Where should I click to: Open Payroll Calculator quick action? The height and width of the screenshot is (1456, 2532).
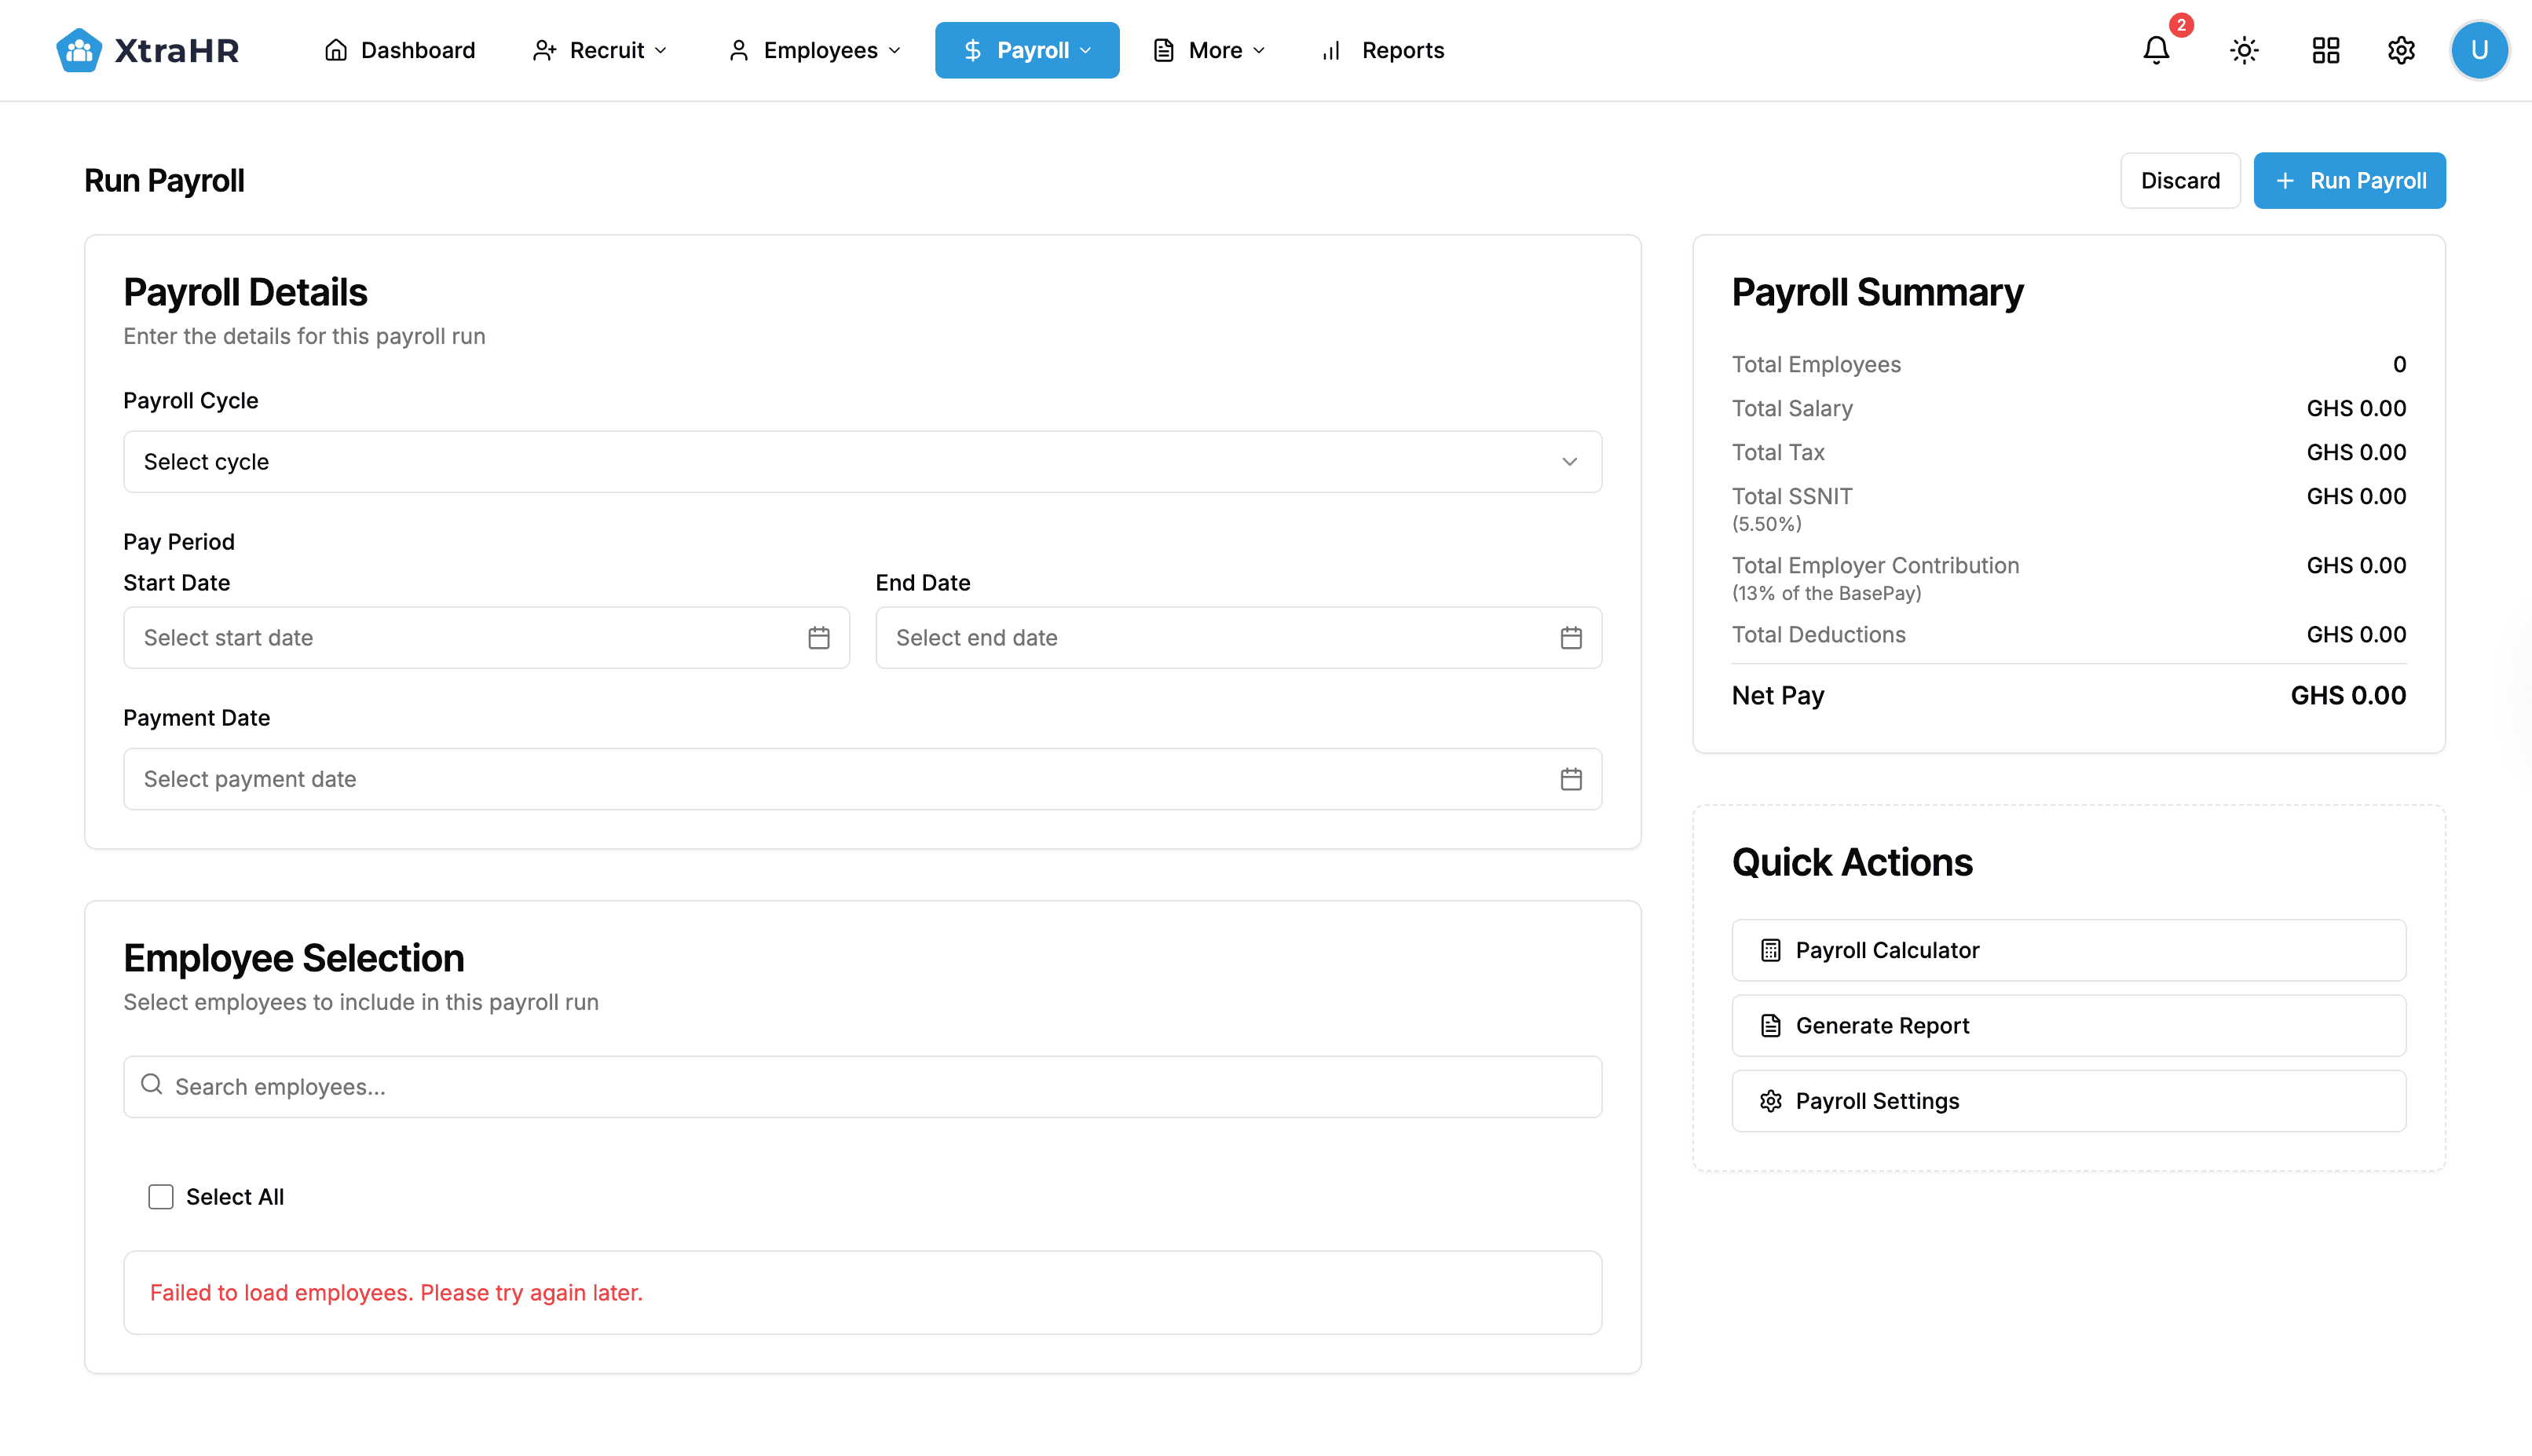[2067, 949]
